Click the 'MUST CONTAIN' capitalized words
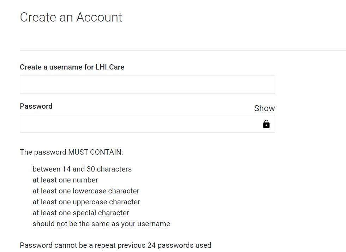346x252 pixels. tap(96, 152)
